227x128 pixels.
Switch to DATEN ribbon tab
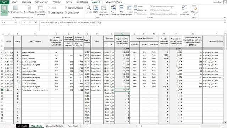click(x=69, y=2)
